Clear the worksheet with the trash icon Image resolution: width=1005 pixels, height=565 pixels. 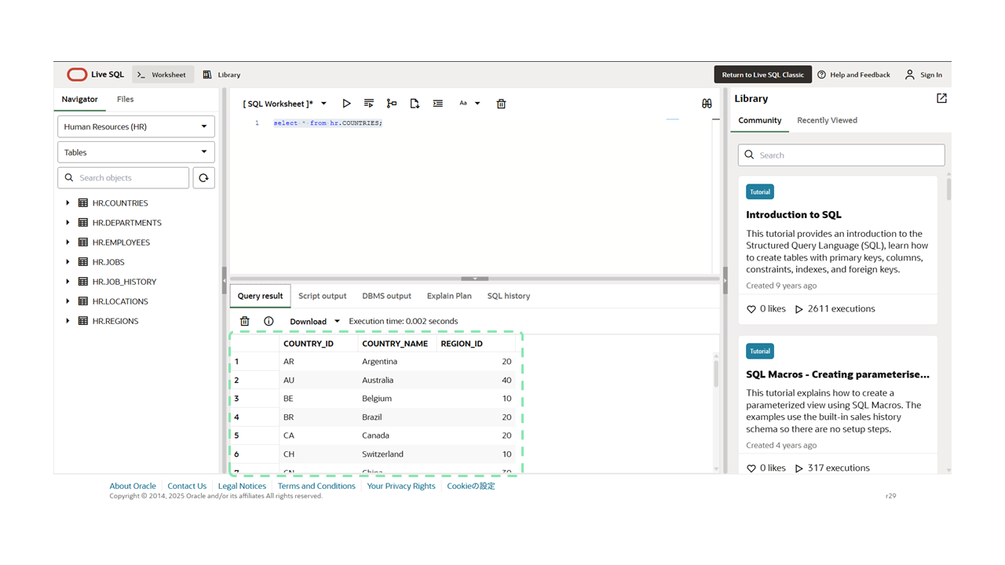pos(501,104)
